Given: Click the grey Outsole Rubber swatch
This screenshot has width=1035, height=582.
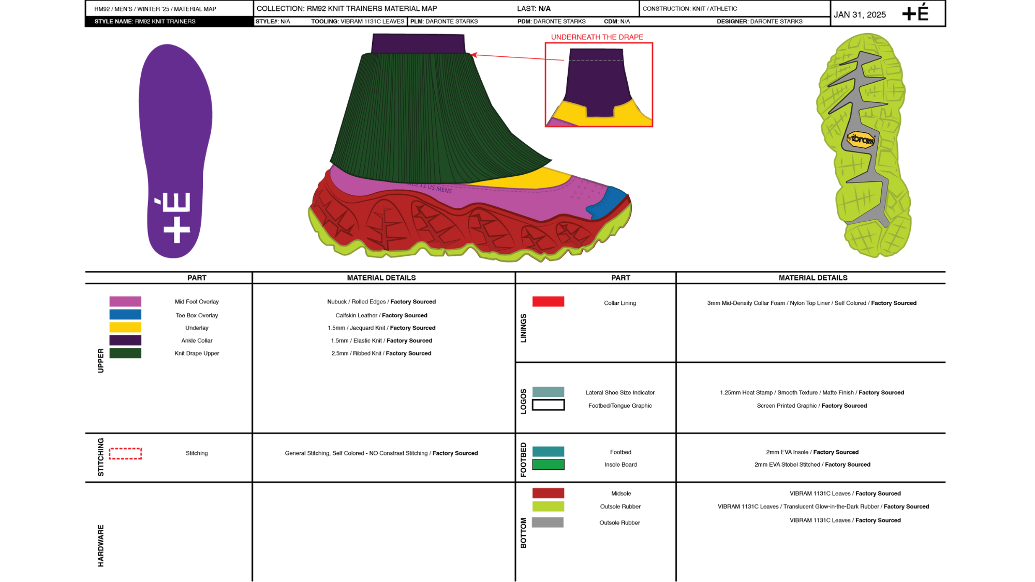Looking at the screenshot, I should coord(548,523).
